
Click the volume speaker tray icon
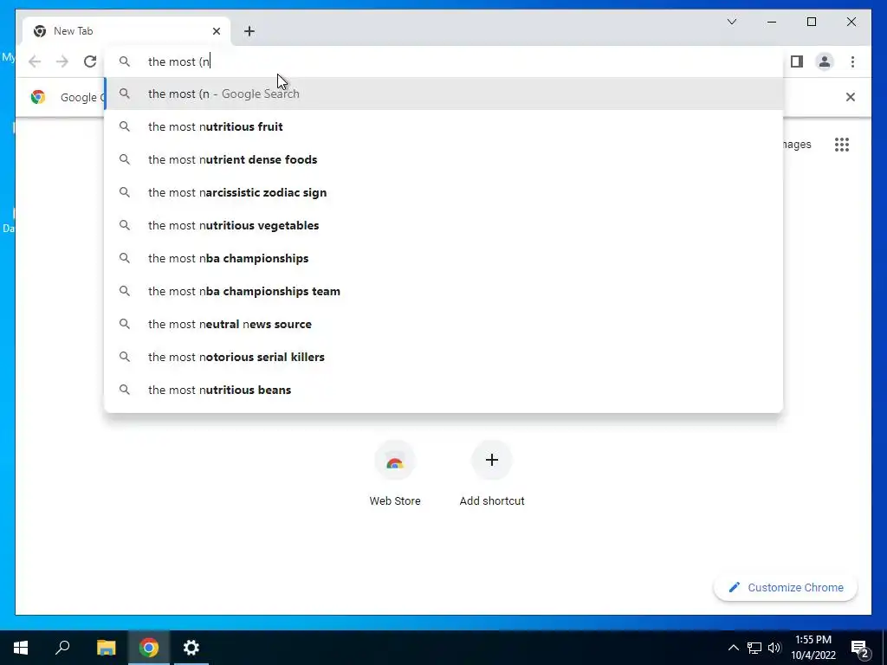[x=774, y=648]
